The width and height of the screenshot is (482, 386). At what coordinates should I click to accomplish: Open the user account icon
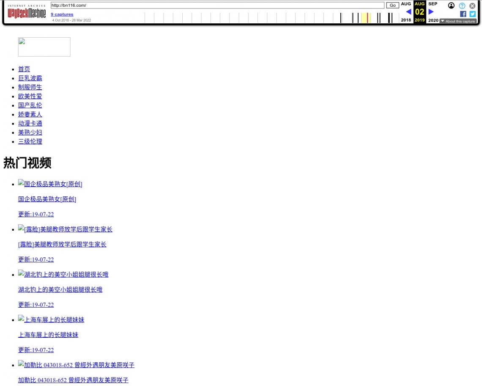click(x=451, y=6)
